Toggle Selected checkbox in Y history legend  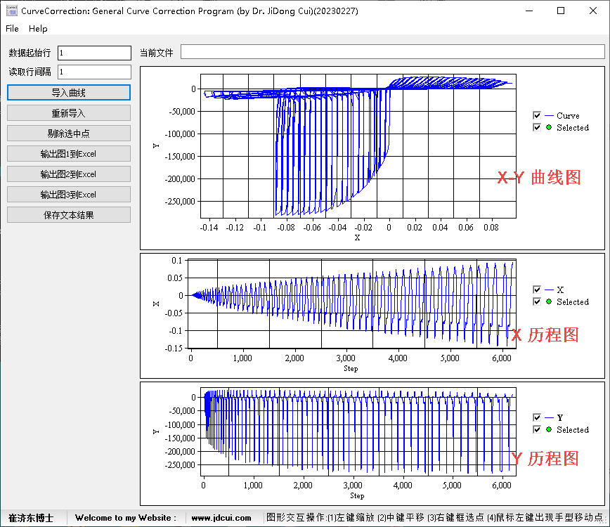(x=537, y=430)
